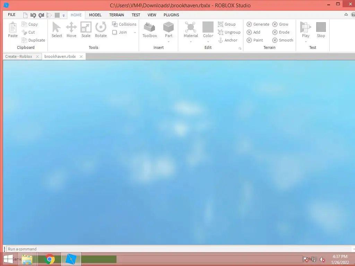Click the taskbar volume muted icon
355x266 pixels.
[322, 259]
